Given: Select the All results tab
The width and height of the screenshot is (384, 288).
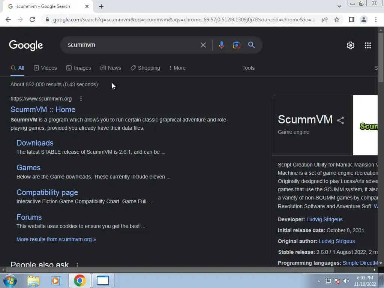Looking at the screenshot, I should 17,68.
